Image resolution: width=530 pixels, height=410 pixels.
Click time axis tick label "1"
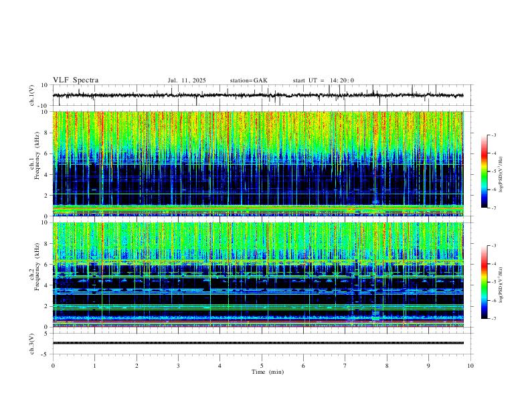(94, 366)
